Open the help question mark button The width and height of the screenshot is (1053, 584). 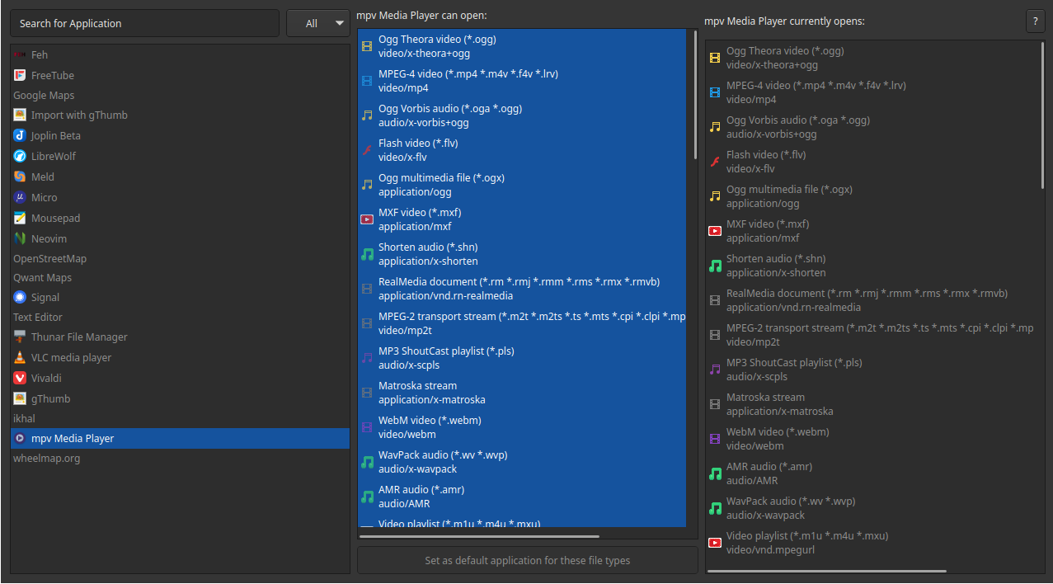click(x=1035, y=21)
